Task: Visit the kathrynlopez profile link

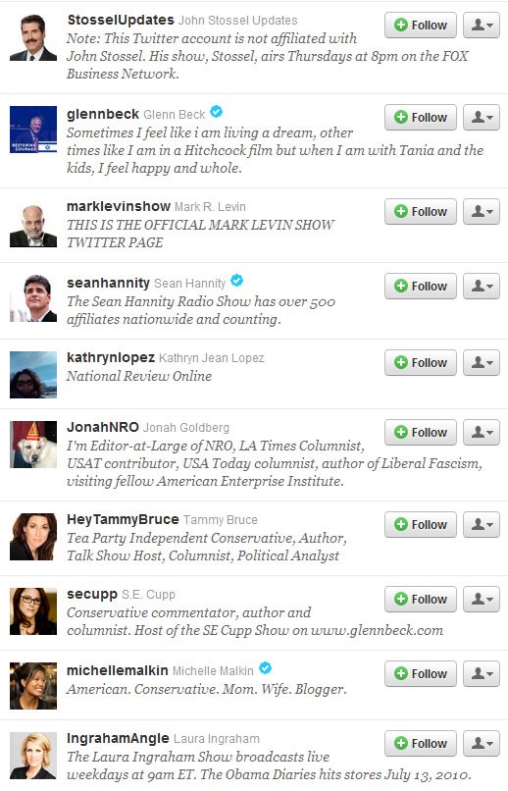Action: tap(111, 357)
